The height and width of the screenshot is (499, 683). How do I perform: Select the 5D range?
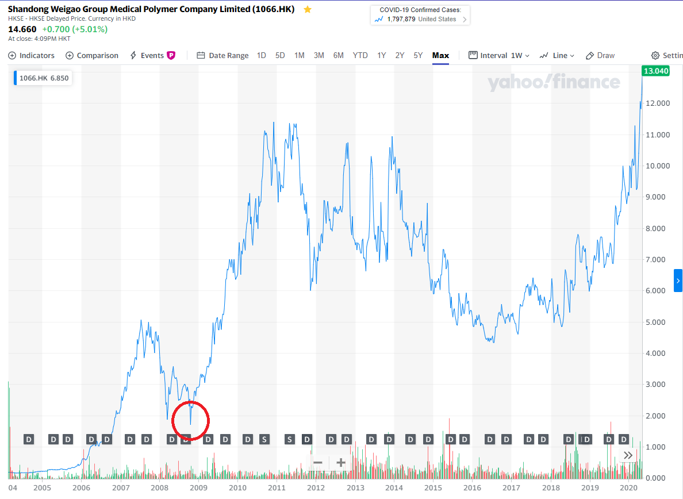point(280,55)
